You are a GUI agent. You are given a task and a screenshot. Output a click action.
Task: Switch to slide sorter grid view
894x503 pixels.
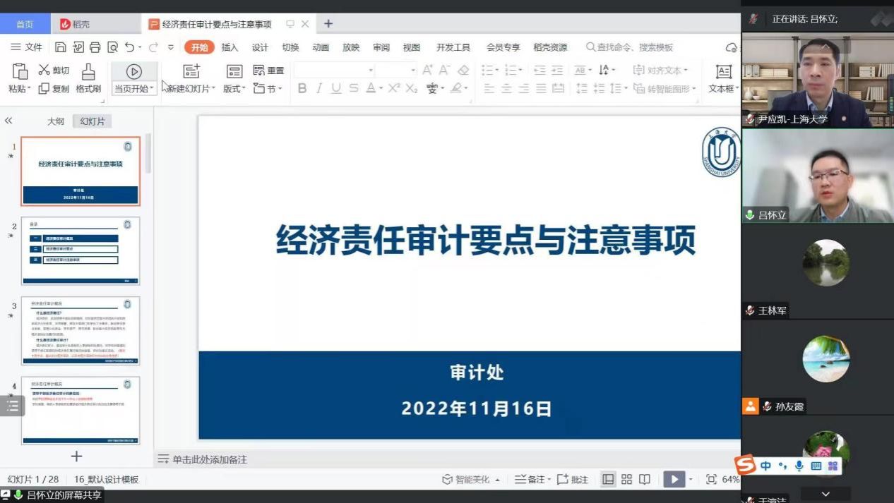(626, 480)
